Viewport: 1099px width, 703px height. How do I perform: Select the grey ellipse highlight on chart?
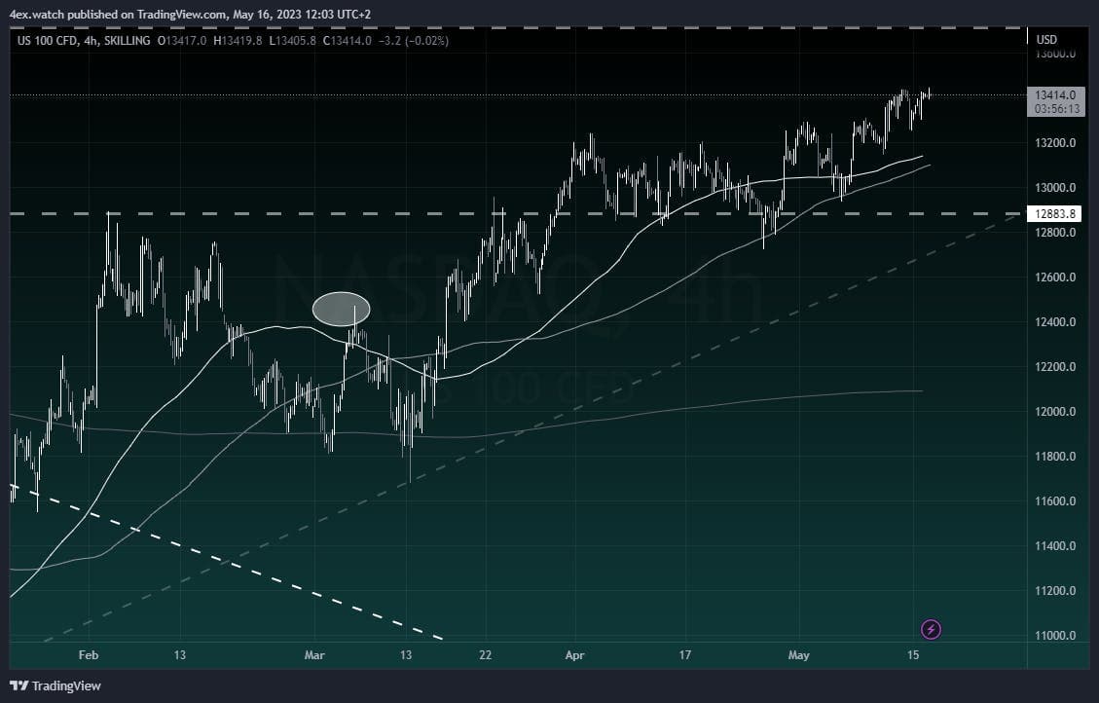coord(341,309)
